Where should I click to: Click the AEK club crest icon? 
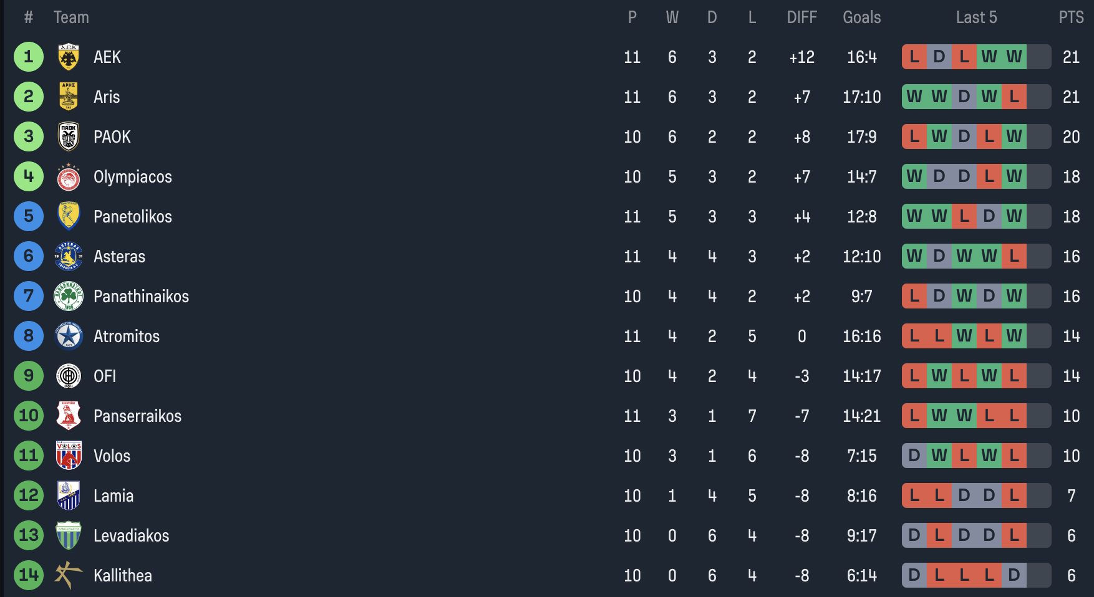coord(69,57)
